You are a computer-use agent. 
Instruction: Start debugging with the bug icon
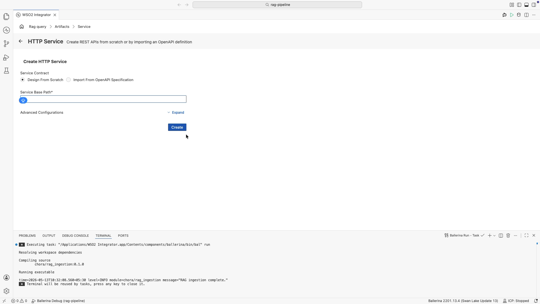[x=519, y=15]
